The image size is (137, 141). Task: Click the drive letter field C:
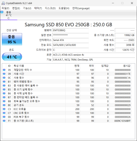71,50
